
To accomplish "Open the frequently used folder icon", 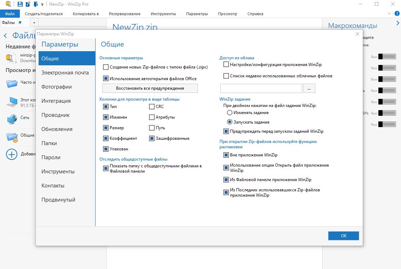I will 12,83.
